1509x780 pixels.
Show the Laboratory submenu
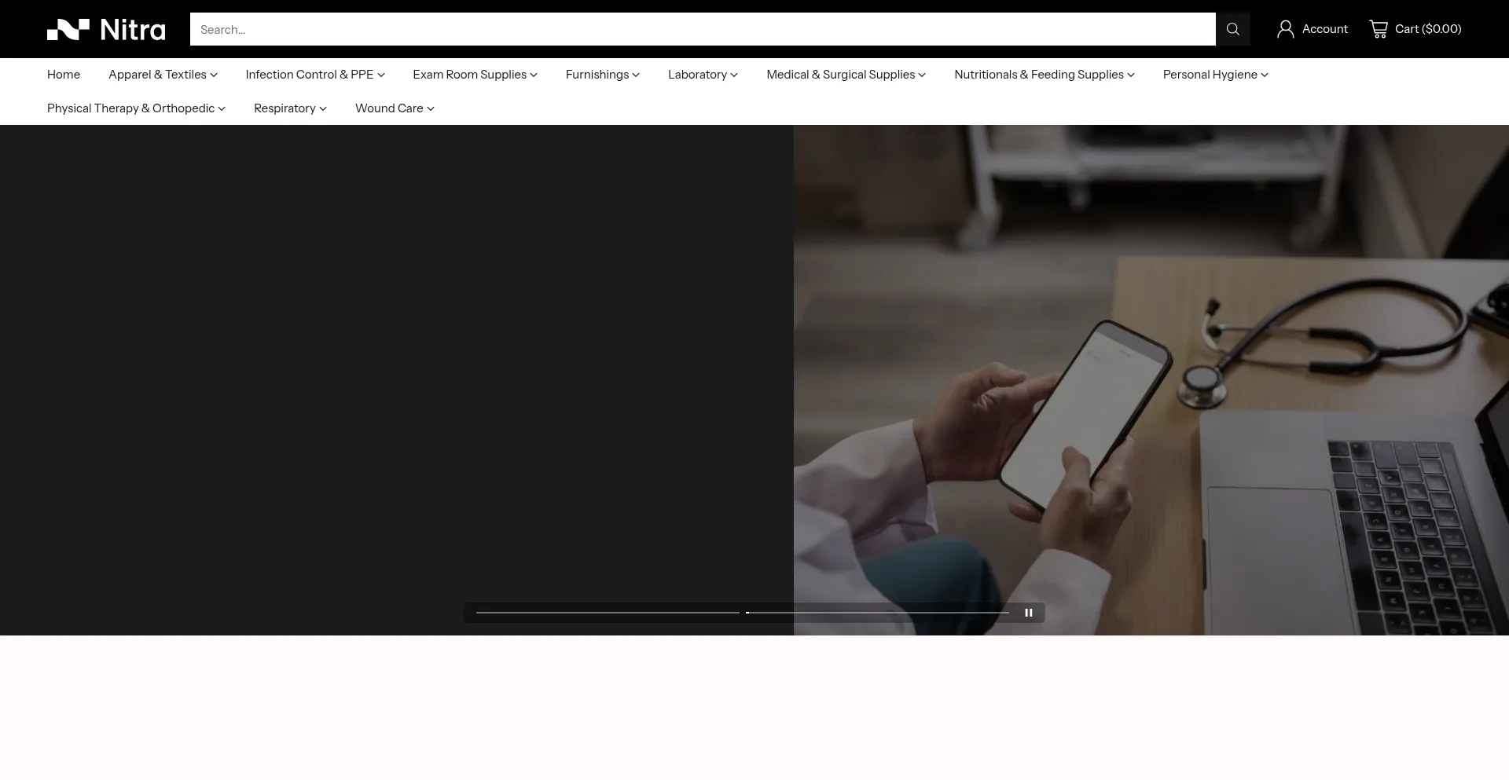pos(703,75)
